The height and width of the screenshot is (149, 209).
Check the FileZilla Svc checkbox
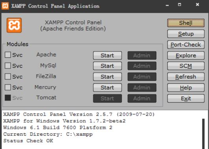pos(8,76)
